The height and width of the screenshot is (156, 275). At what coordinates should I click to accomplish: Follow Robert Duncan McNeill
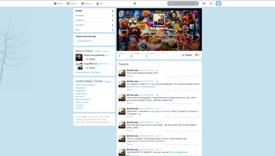coord(90,59)
